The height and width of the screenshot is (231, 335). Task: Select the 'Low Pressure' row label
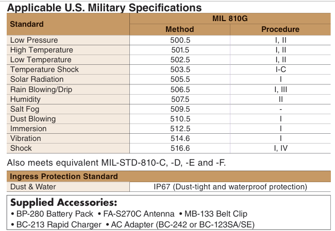(x=34, y=40)
